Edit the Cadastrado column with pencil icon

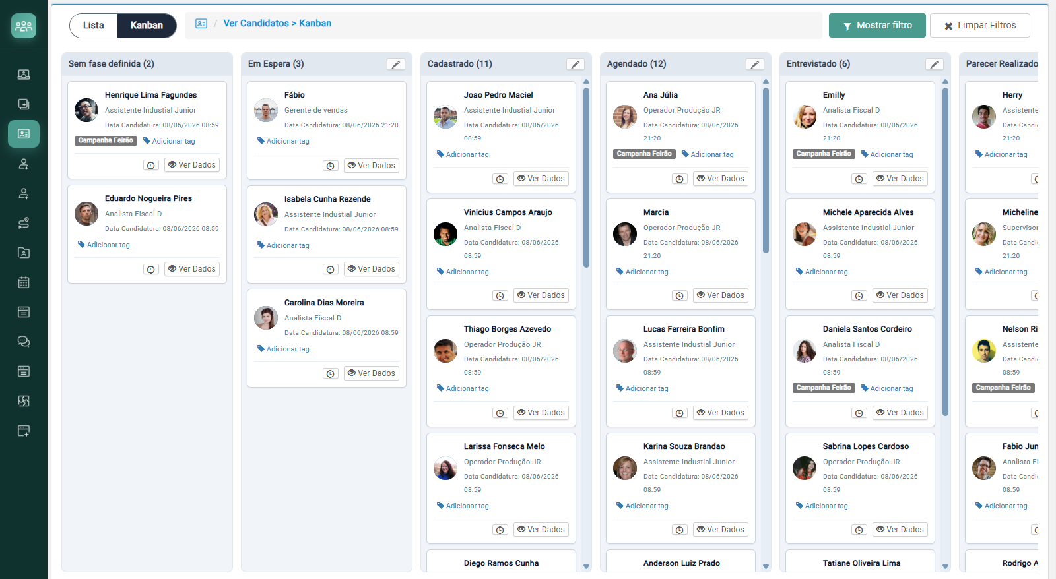(576, 64)
